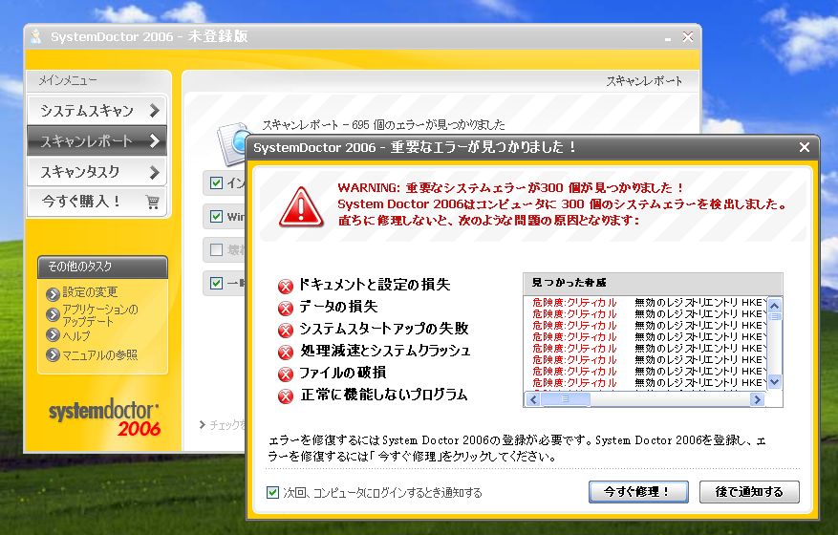This screenshot has height=535, width=838.
Task: Click threat list scroll up arrow
Action: coord(774,305)
